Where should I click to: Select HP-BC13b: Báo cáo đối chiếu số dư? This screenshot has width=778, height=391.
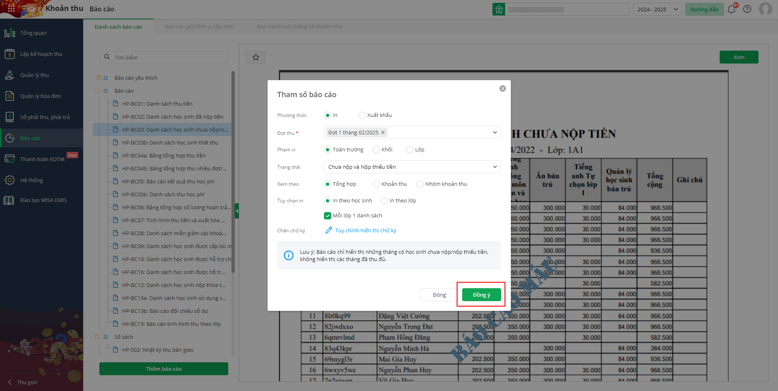click(x=165, y=311)
